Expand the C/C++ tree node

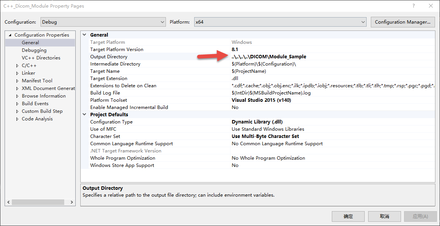point(17,65)
